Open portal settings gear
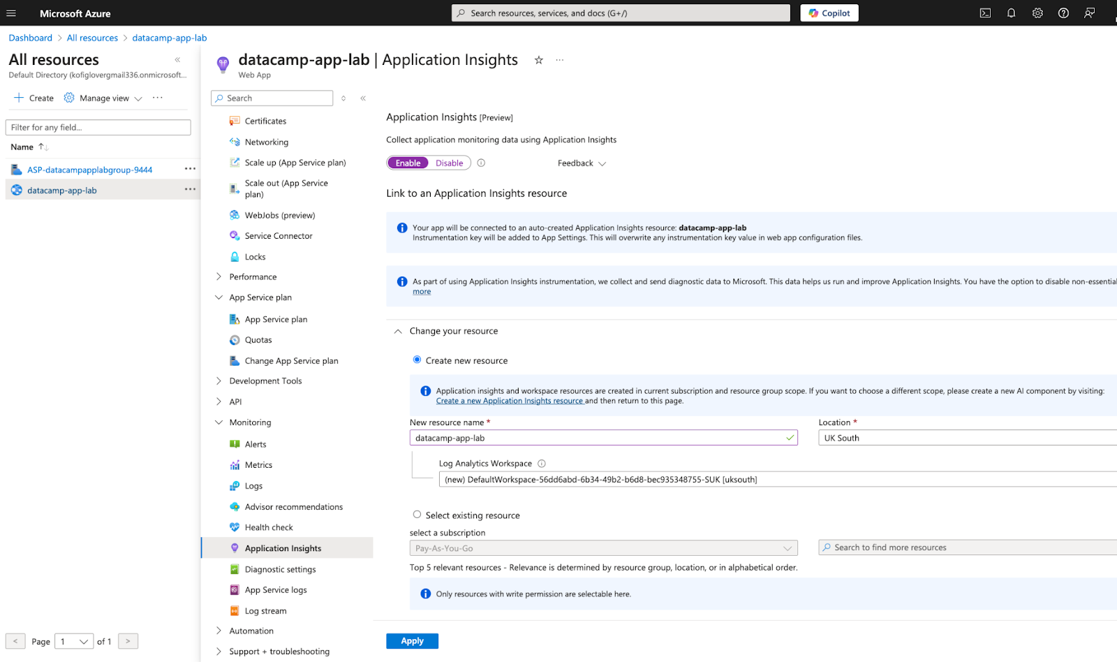Screen dimensions: 1117x662 [x=1037, y=13]
